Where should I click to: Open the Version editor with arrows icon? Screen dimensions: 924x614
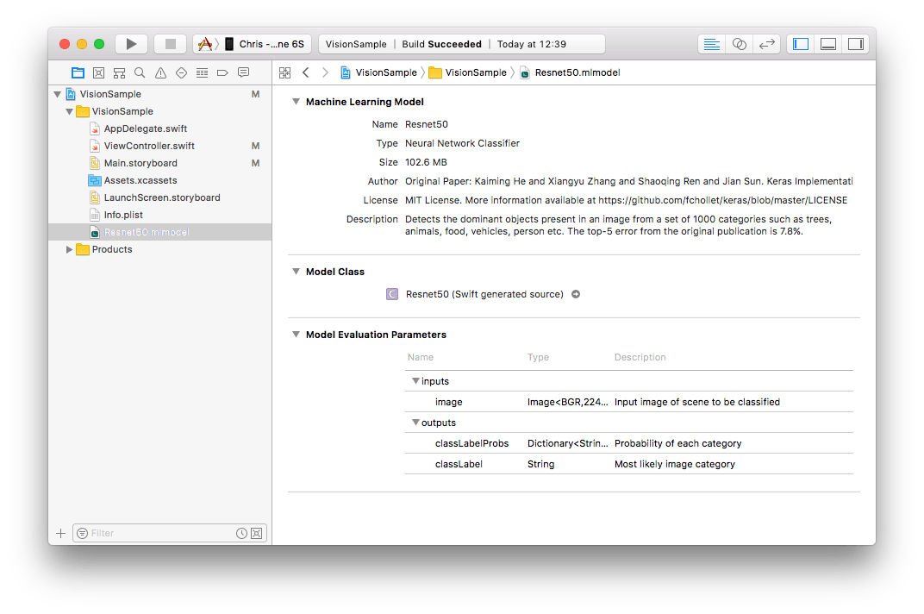click(767, 43)
